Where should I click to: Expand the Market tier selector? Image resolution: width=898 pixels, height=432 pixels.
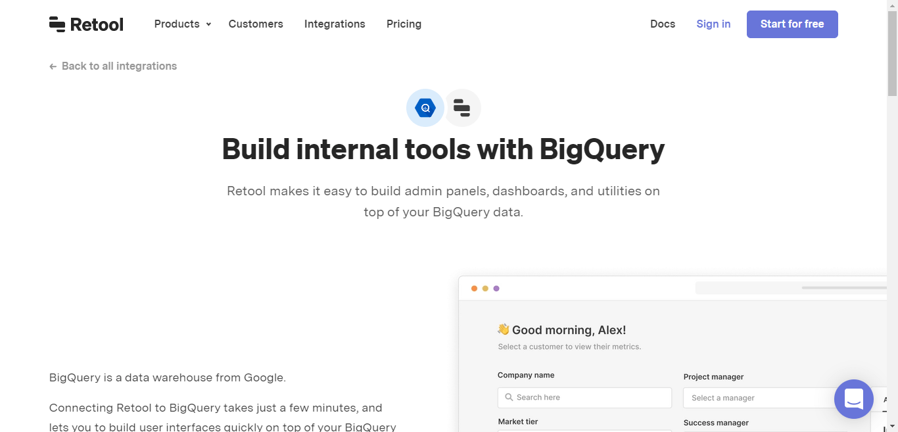pos(584,430)
